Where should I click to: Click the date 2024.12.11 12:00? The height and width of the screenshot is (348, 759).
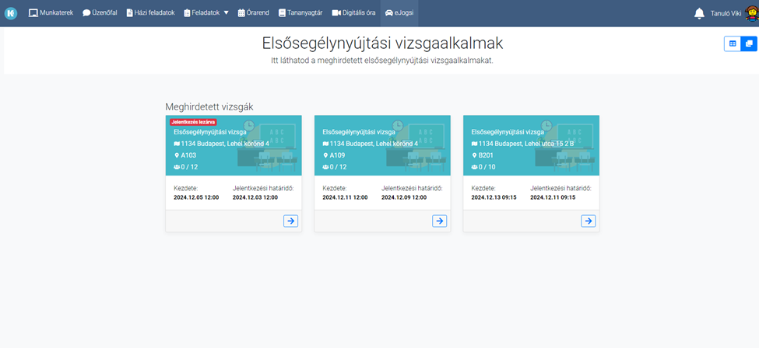pos(345,197)
